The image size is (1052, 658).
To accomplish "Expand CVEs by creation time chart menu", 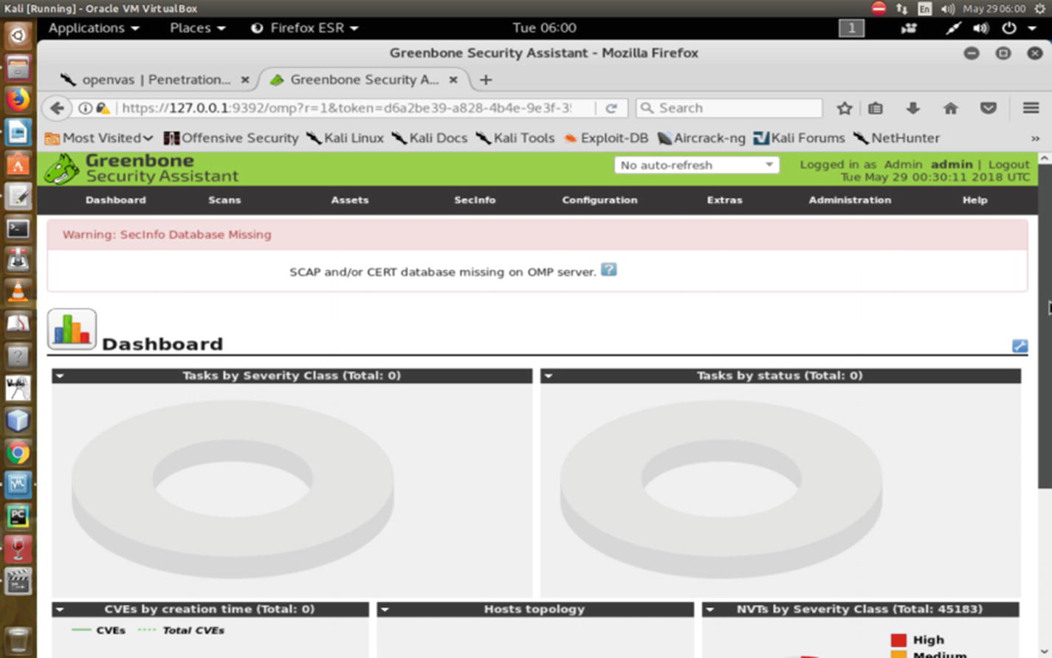I will coord(60,609).
